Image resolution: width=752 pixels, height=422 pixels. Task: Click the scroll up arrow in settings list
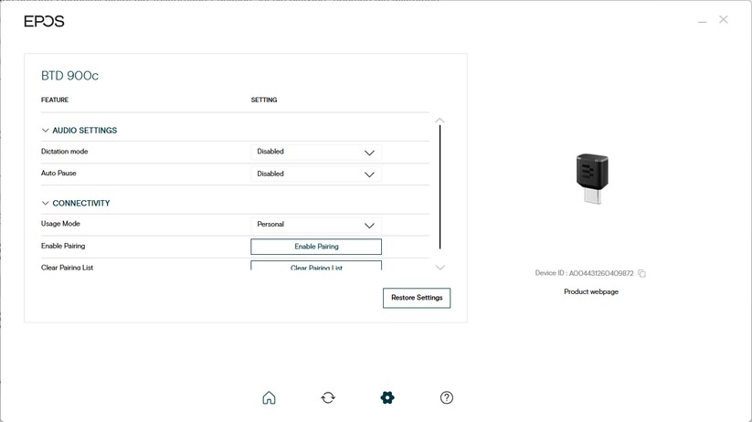440,121
